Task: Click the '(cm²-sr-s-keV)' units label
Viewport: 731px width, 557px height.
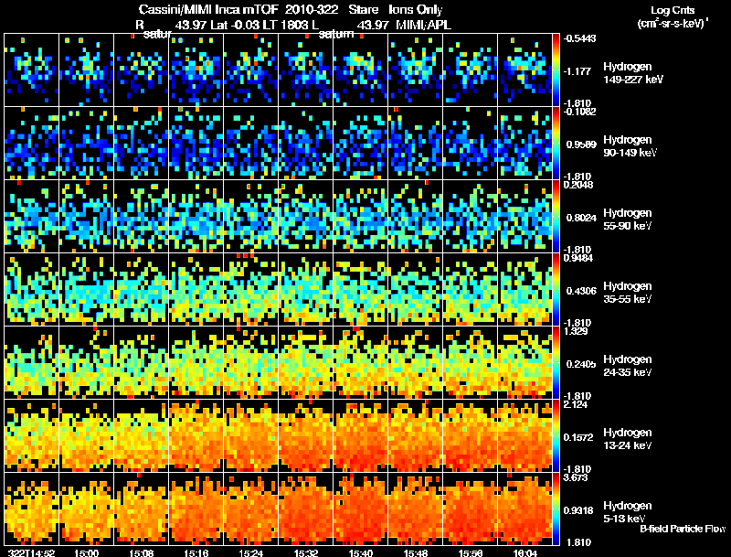Action: click(673, 23)
